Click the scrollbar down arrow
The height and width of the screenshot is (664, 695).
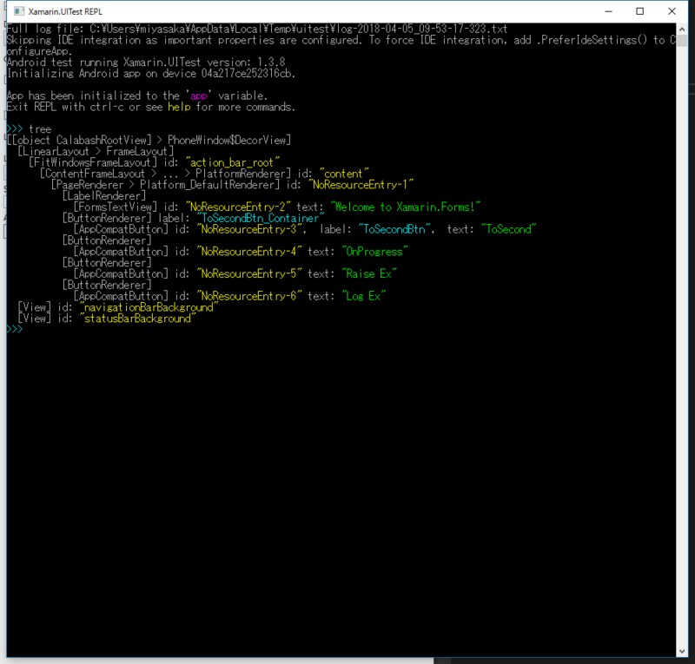click(x=682, y=651)
